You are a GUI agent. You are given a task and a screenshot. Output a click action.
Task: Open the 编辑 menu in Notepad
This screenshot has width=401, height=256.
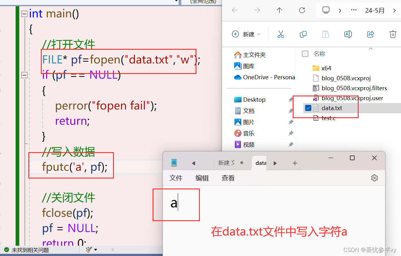(202, 178)
